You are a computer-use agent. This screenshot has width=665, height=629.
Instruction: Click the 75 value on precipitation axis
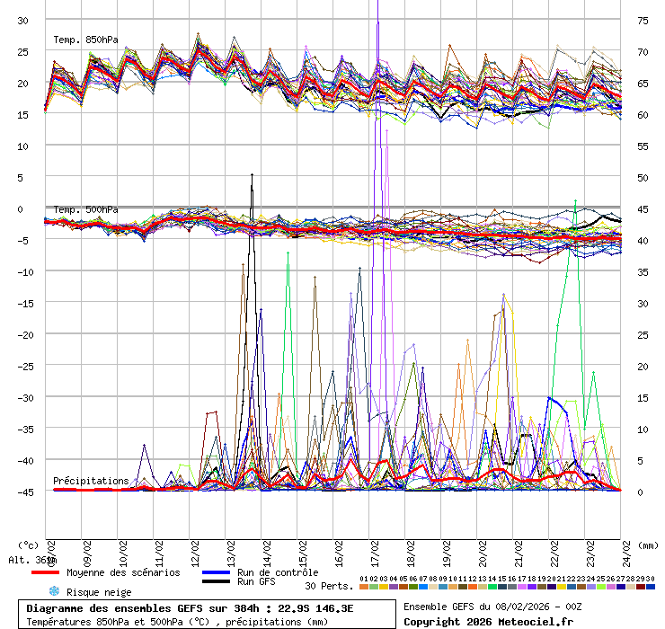[x=643, y=20]
